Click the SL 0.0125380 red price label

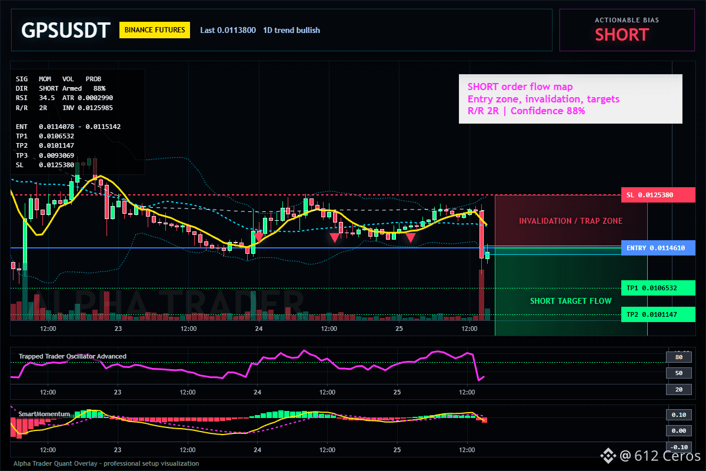(658, 195)
